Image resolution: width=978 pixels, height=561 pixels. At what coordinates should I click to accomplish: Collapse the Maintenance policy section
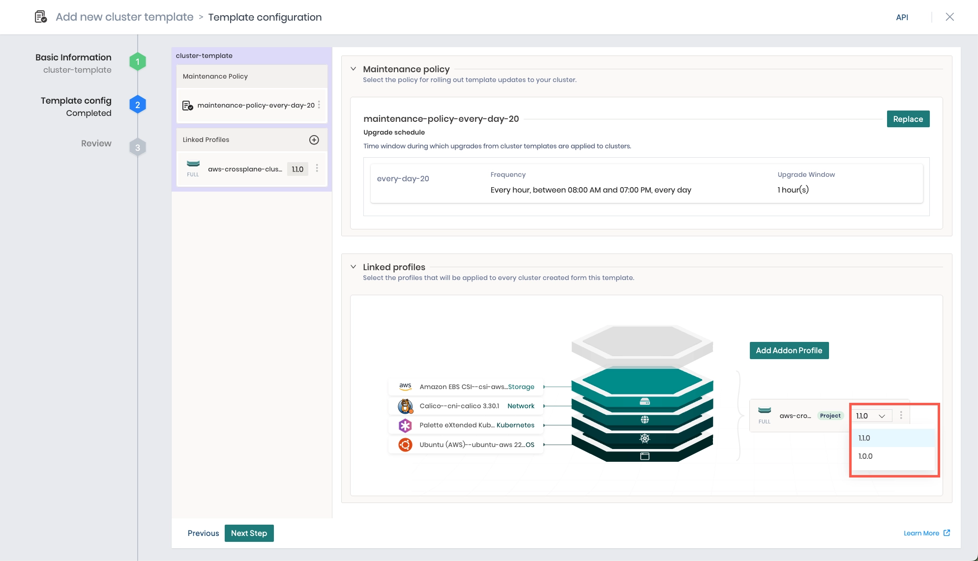(x=353, y=69)
